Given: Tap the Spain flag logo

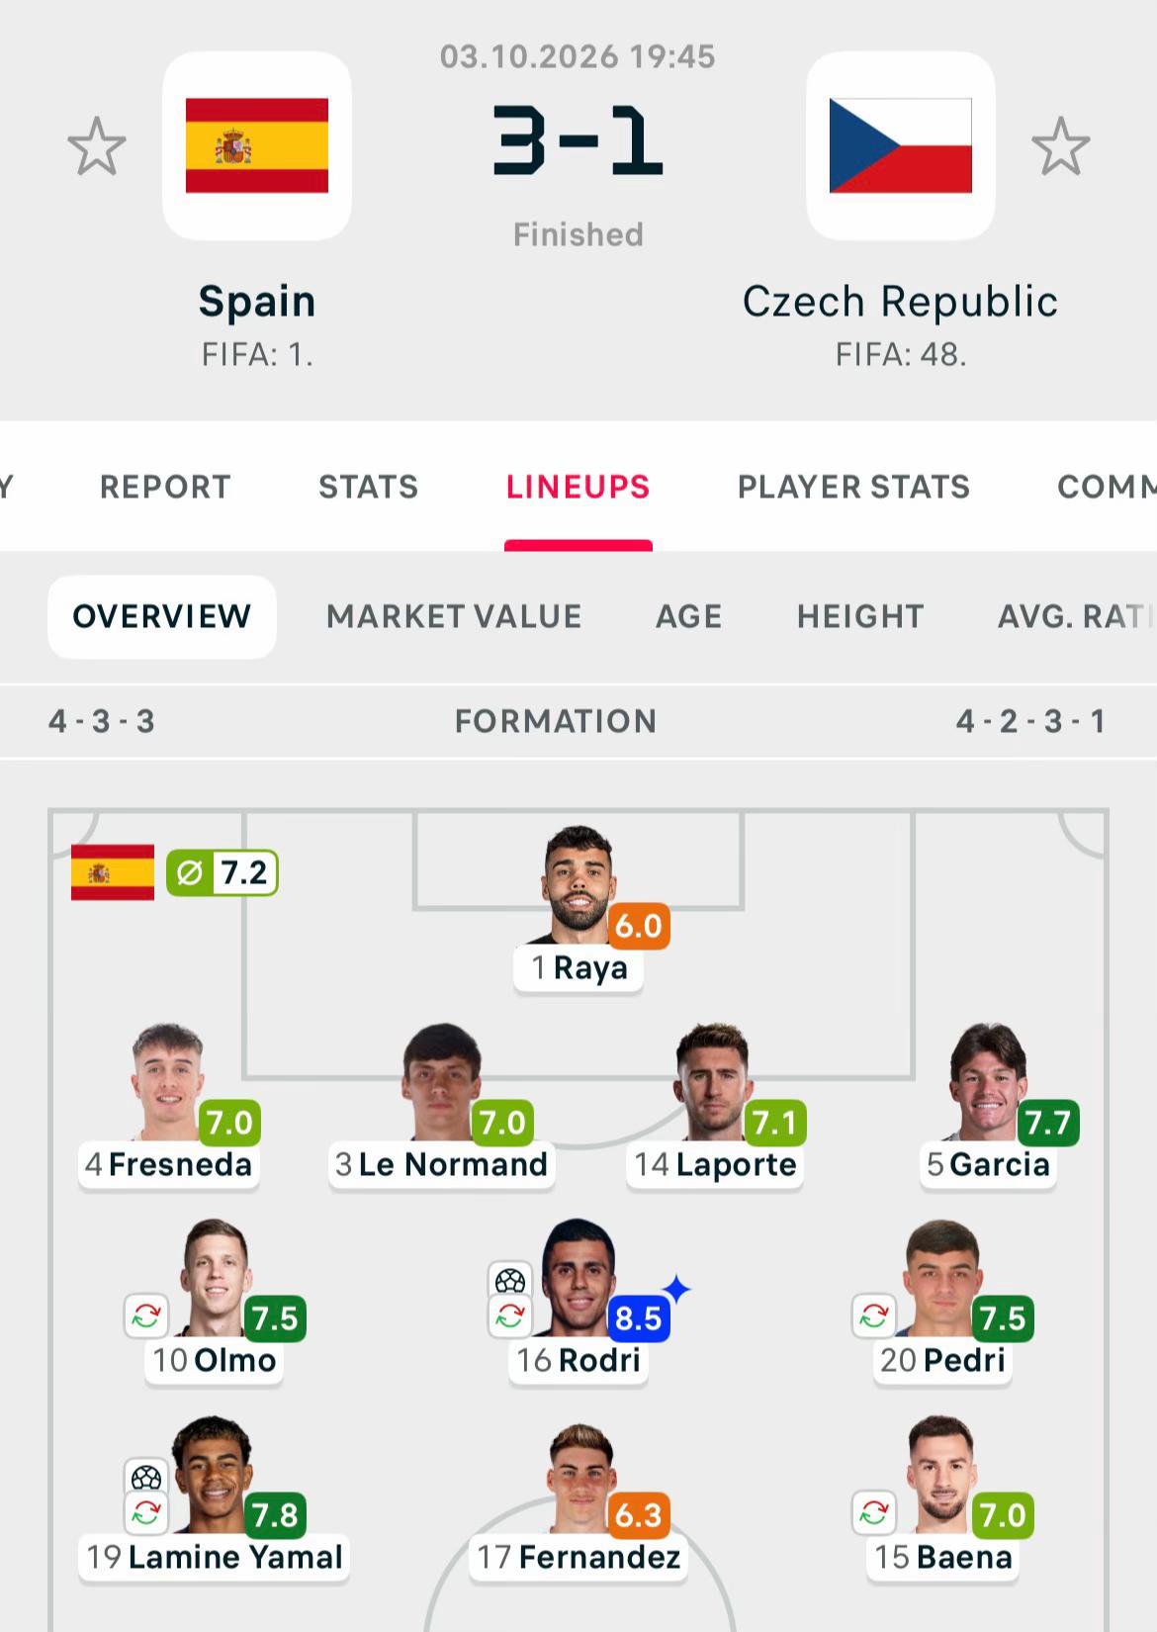Looking at the screenshot, I should pyautogui.click(x=257, y=145).
